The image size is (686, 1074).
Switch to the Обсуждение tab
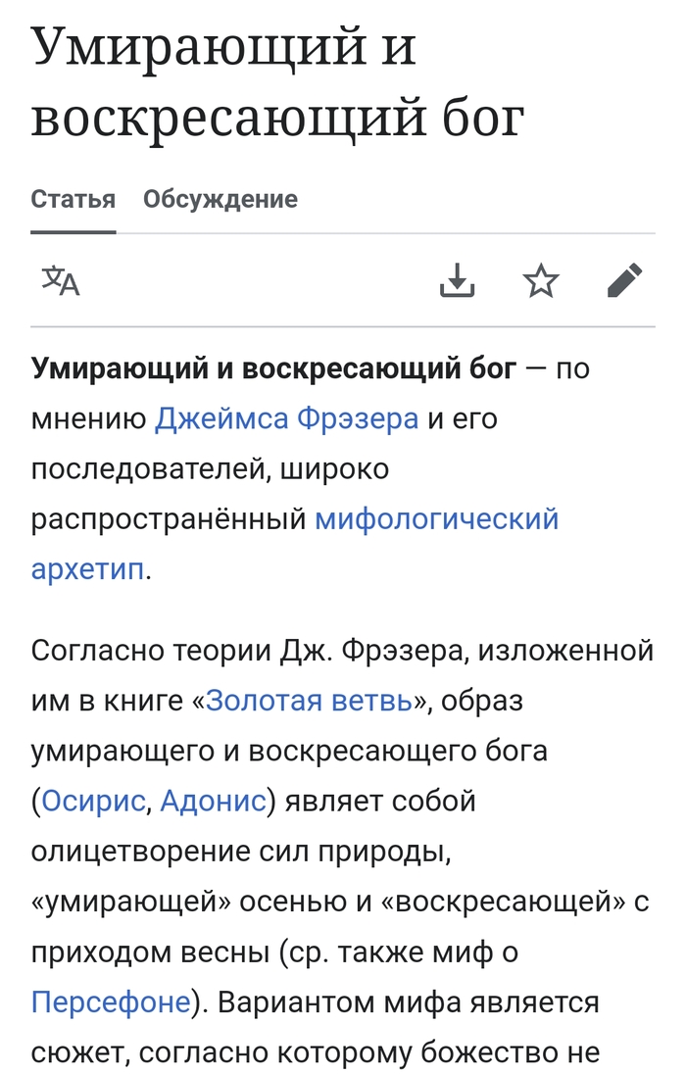pyautogui.click(x=220, y=200)
